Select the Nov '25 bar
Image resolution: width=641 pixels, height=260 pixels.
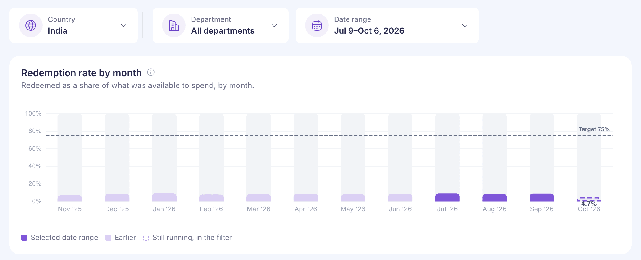tap(70, 198)
